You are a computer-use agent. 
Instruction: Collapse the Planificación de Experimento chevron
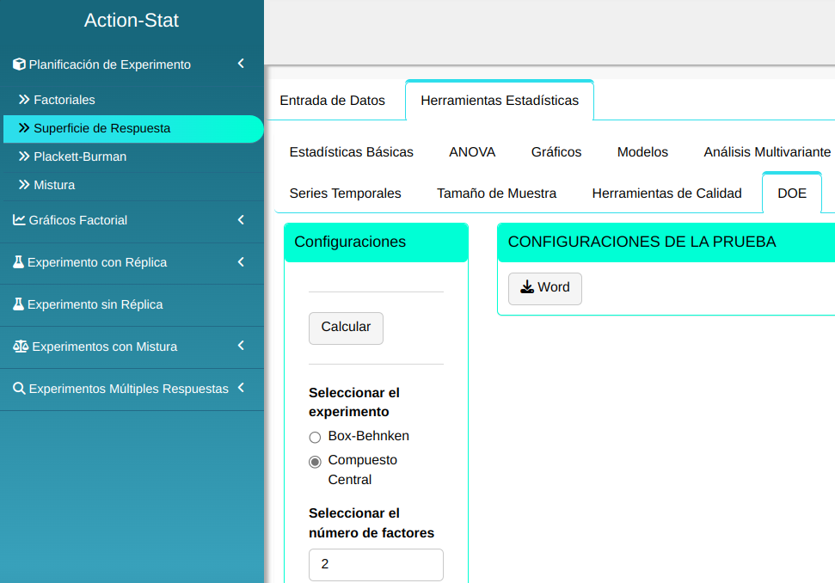241,64
